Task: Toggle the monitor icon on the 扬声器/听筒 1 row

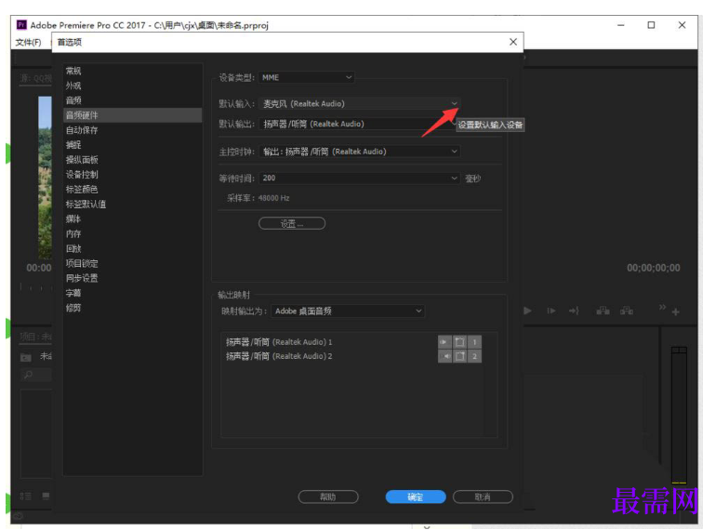Action: [x=460, y=342]
